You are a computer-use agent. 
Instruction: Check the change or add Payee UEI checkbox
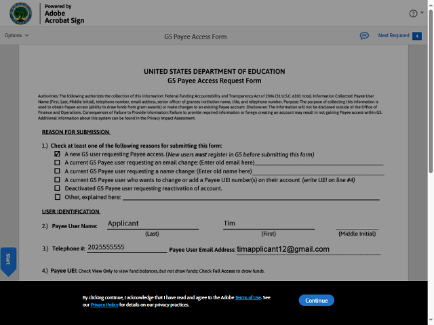(x=57, y=179)
